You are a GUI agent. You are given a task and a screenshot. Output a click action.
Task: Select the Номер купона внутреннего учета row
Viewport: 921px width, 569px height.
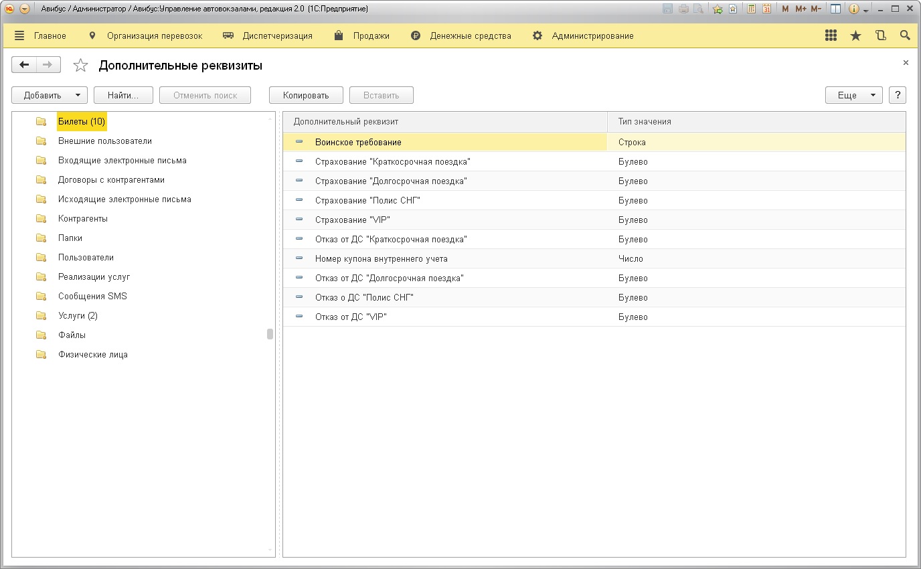tap(381, 258)
